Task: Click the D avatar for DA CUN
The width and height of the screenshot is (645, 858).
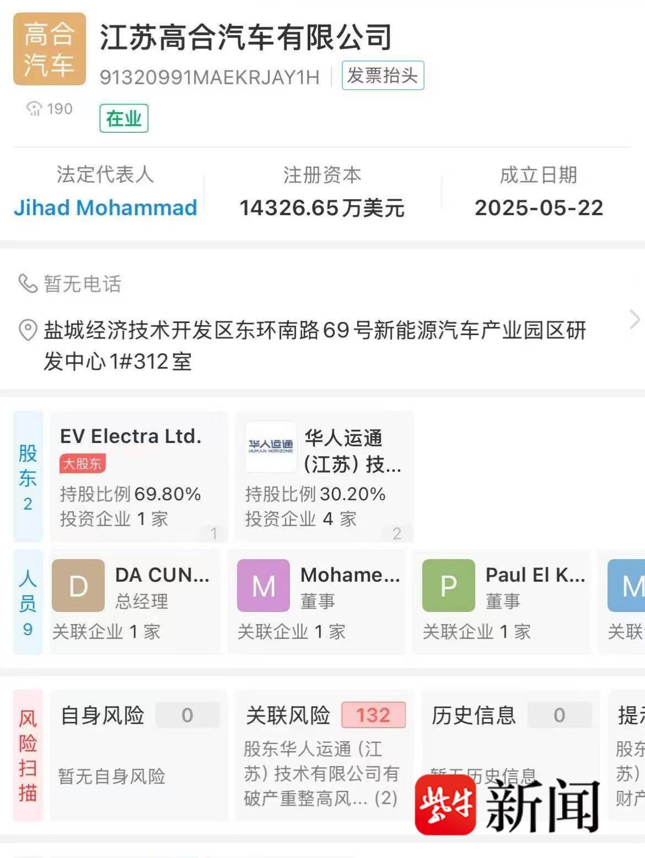Action: (78, 586)
